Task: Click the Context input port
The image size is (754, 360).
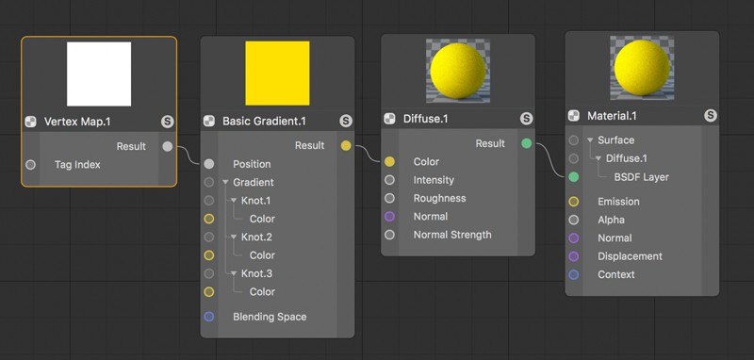Action: pos(574,274)
